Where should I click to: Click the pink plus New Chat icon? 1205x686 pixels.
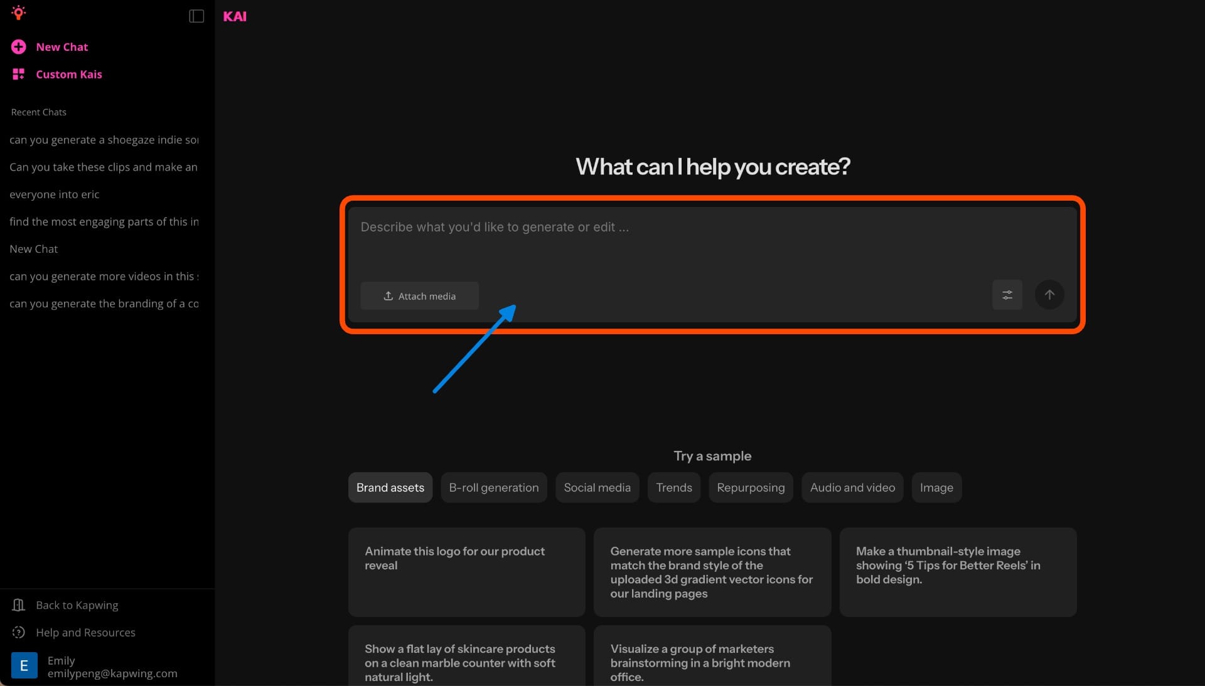click(19, 47)
